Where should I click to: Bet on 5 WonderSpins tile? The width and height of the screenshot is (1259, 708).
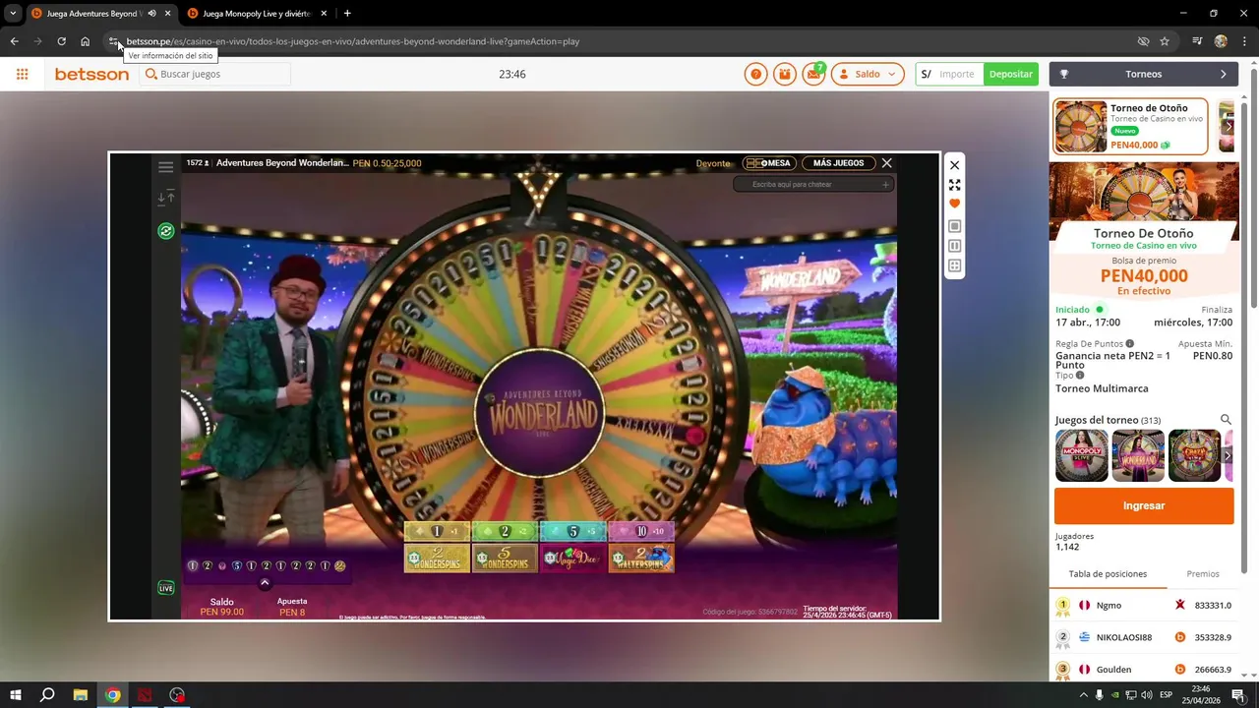pyautogui.click(x=505, y=559)
